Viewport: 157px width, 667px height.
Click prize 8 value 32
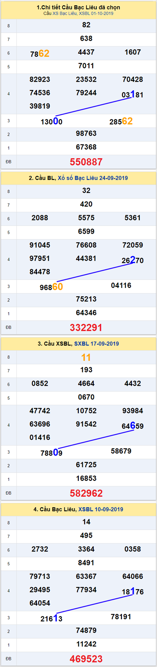click(86, 191)
